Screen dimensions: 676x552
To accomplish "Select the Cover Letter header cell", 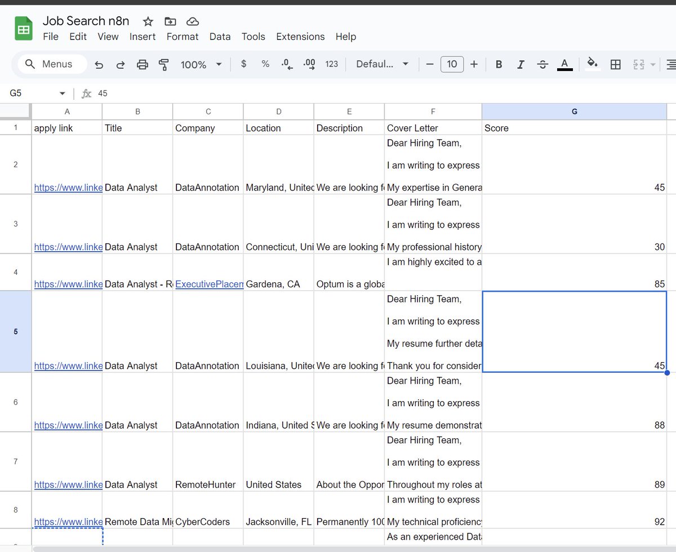I will click(x=433, y=128).
